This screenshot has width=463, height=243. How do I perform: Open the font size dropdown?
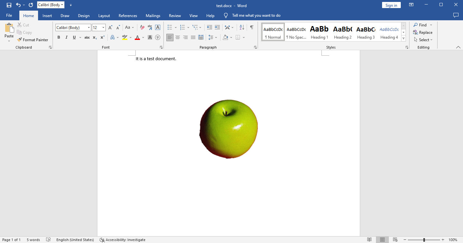tap(103, 27)
